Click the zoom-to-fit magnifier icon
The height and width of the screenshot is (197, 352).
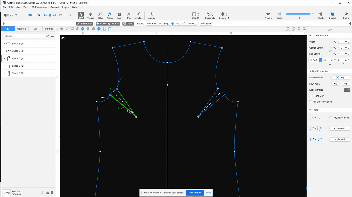tap(288, 29)
